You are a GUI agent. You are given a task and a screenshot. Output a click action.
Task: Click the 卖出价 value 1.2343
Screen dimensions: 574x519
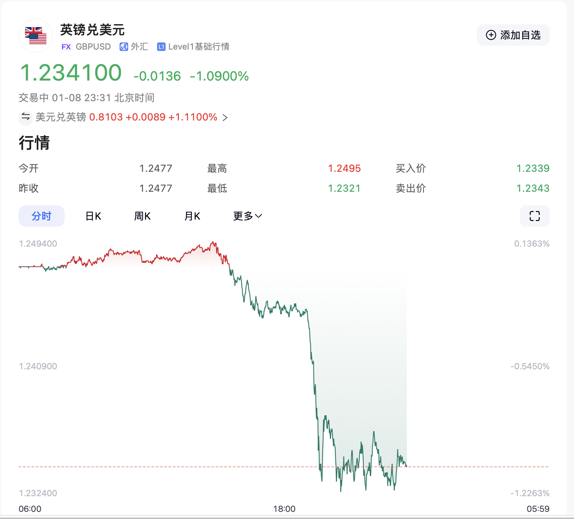(x=533, y=188)
